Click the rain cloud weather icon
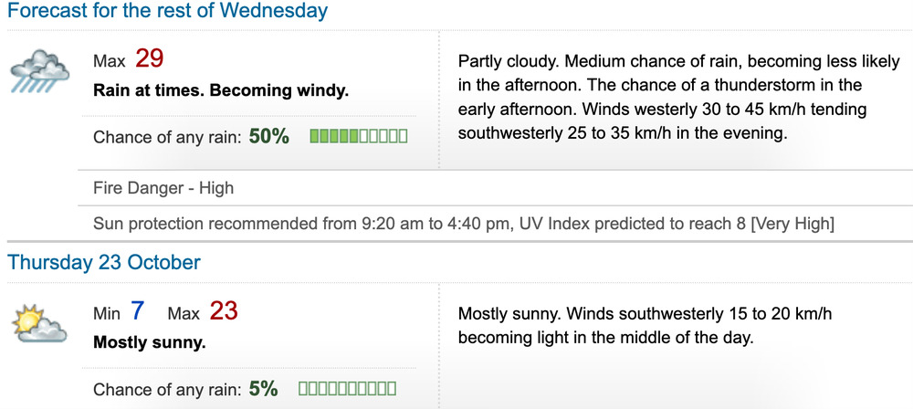 [x=39, y=71]
